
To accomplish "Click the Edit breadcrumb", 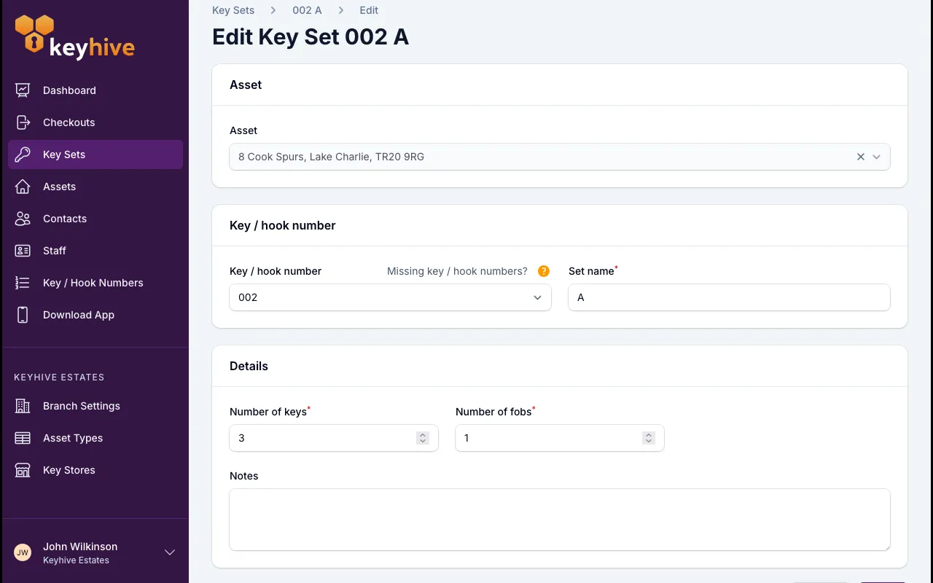I will (x=369, y=10).
